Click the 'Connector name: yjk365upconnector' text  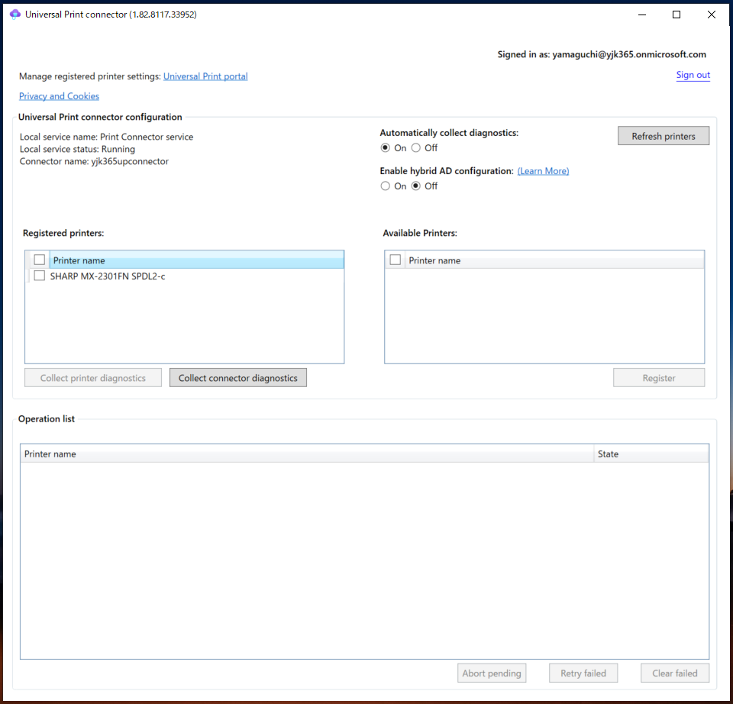[94, 161]
